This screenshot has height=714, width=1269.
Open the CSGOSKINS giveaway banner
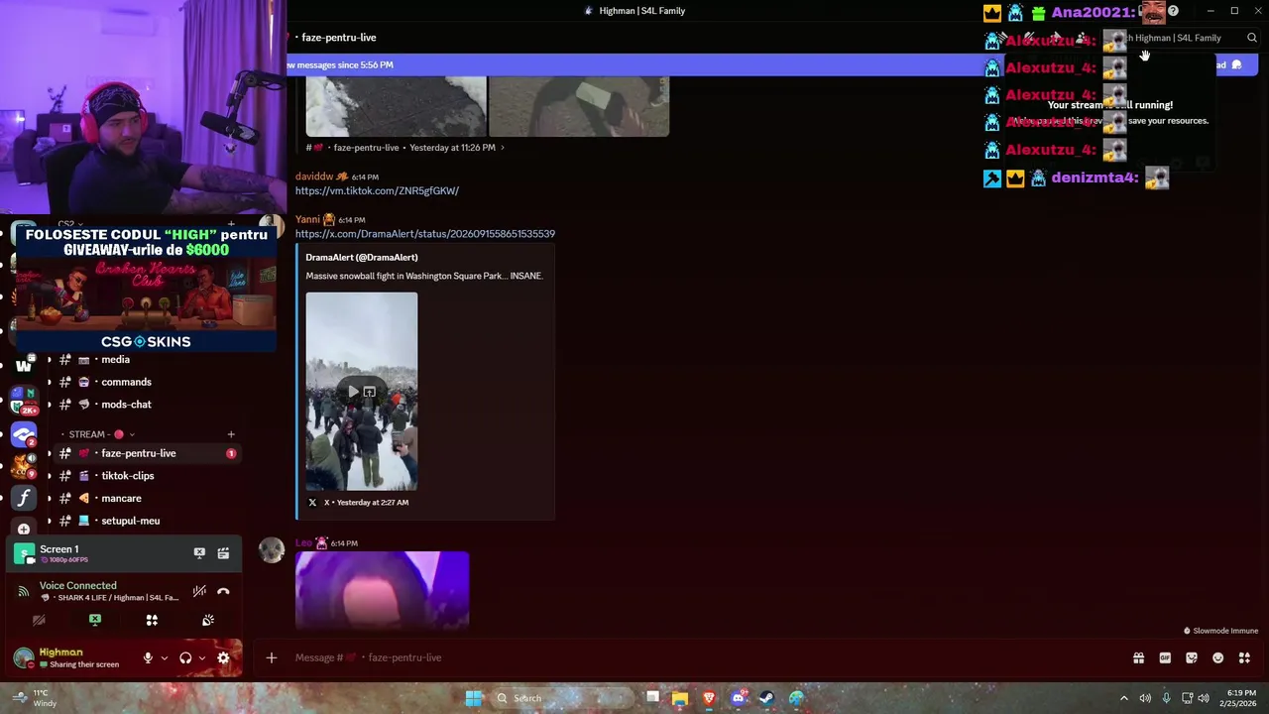point(146,289)
